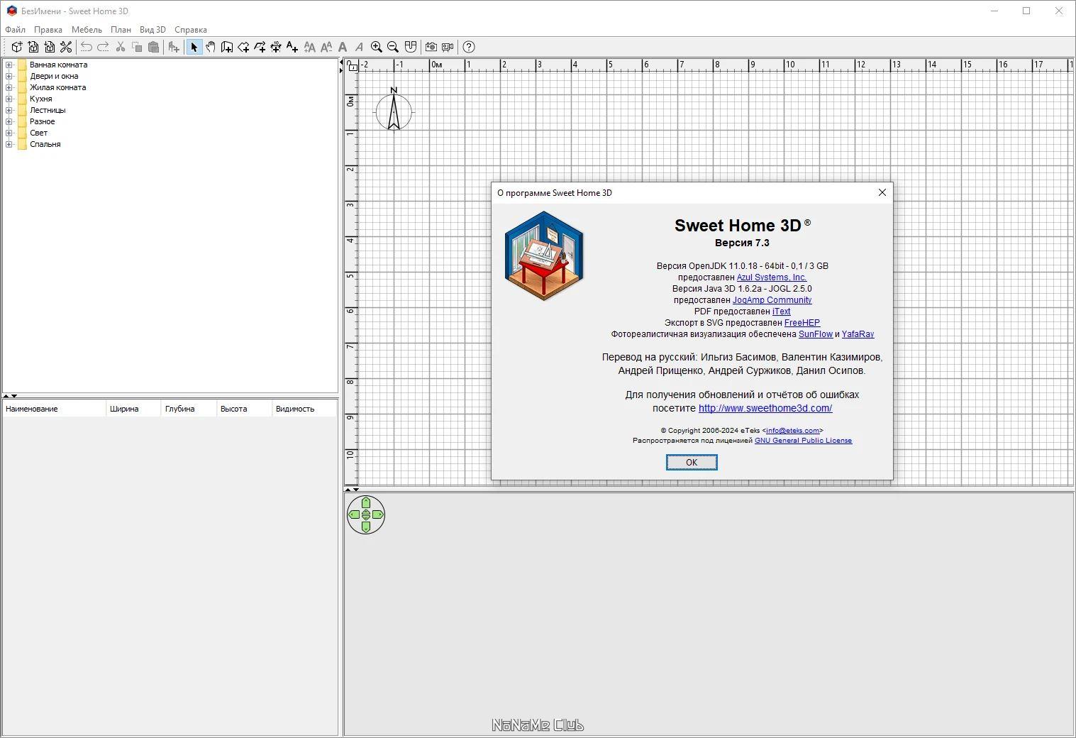Viewport: 1076px width, 738px height.
Task: Click the compass rose on the plan
Action: [394, 110]
